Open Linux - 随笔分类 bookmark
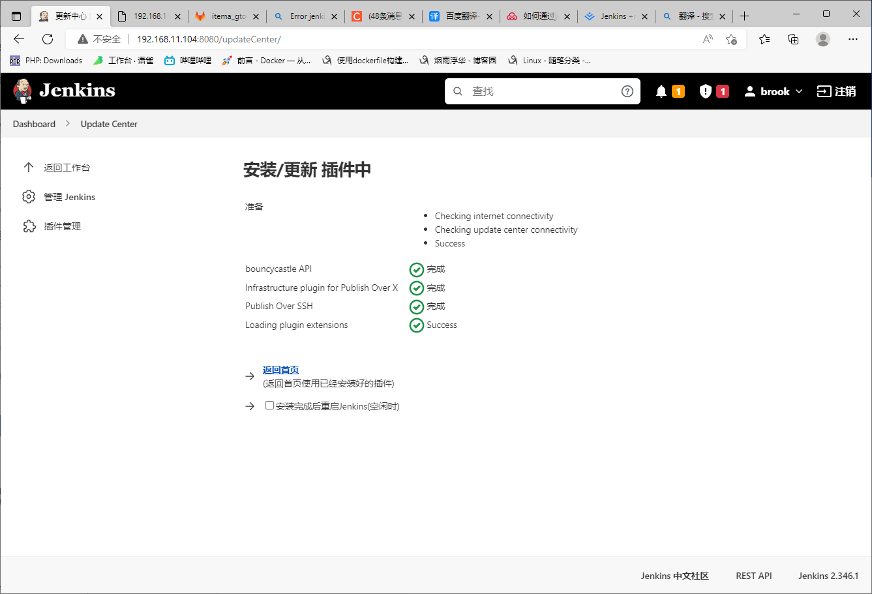Image resolution: width=872 pixels, height=594 pixels. (x=549, y=61)
